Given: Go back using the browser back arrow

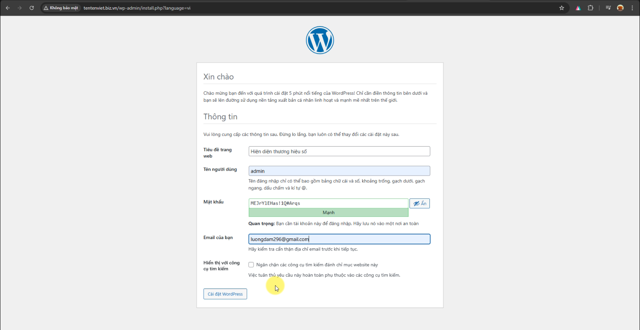Looking at the screenshot, I should coord(8,8).
